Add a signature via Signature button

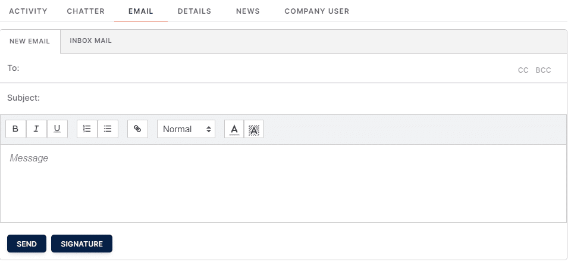pyautogui.click(x=81, y=244)
